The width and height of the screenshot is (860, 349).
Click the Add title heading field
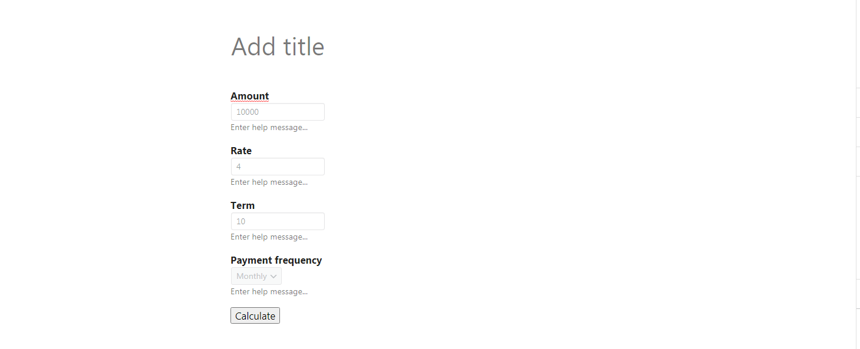pos(278,47)
